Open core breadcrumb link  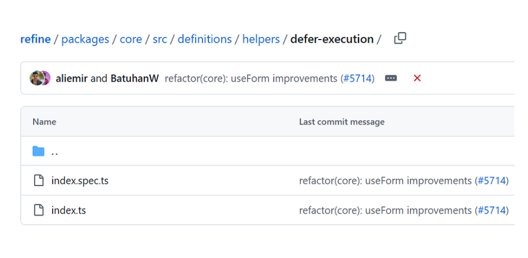click(131, 40)
